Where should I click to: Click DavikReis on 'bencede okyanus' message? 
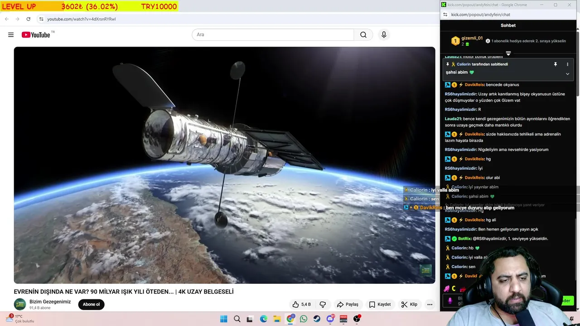click(x=474, y=85)
